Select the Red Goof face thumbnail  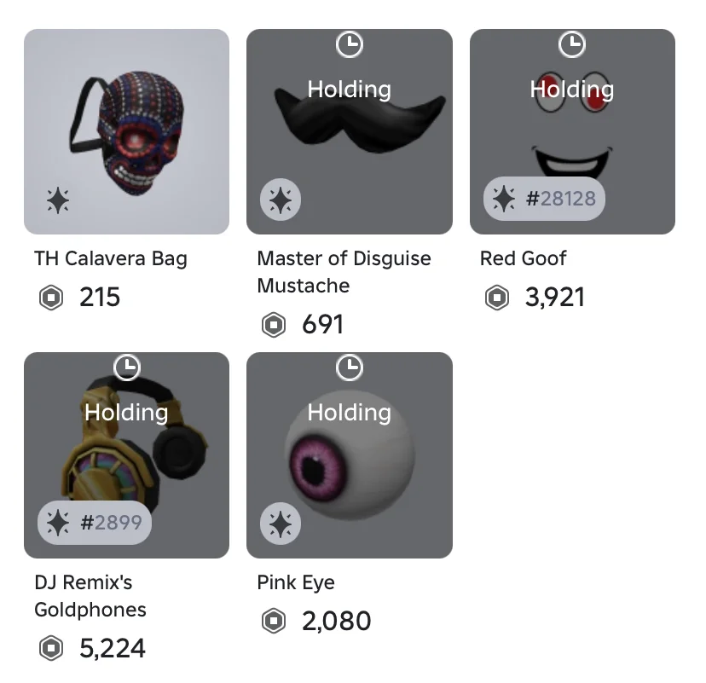click(x=572, y=131)
